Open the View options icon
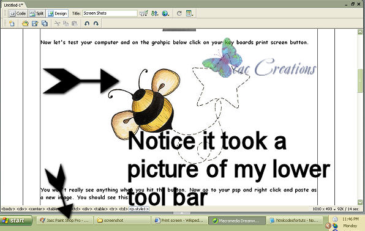Viewport: 365px width, 231px height. (x=189, y=13)
